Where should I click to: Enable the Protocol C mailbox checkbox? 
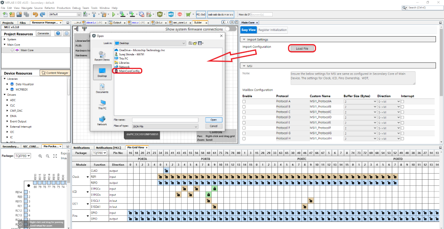click(244, 112)
